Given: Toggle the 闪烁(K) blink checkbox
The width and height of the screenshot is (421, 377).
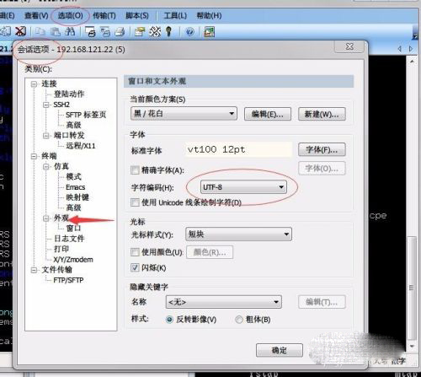Looking at the screenshot, I should click(x=135, y=267).
